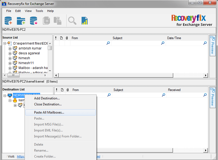Image resolution: width=218 pixels, height=160 pixels.
Task: Click the grayed Copy toolbar icon
Action: pos(46,21)
